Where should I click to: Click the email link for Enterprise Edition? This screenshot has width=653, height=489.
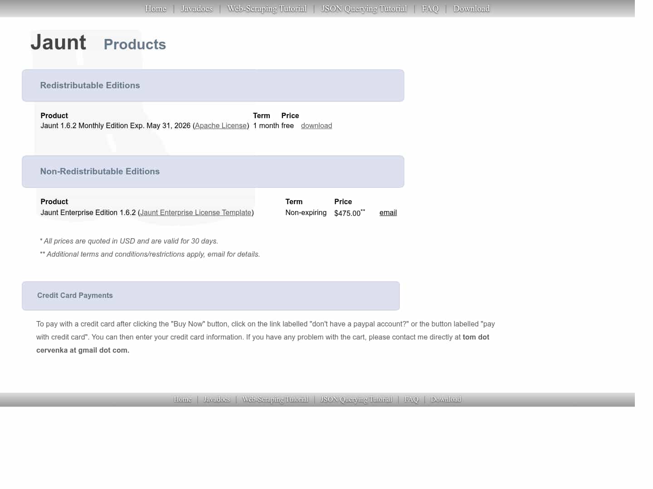[388, 212]
